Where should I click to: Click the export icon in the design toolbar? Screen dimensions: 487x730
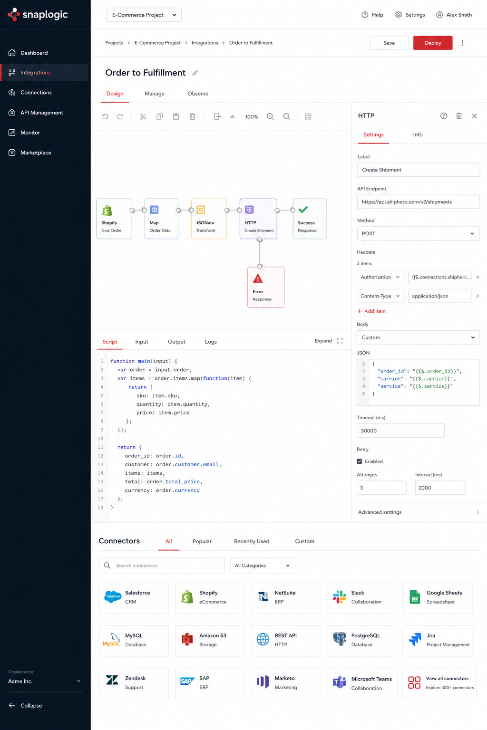[217, 116]
